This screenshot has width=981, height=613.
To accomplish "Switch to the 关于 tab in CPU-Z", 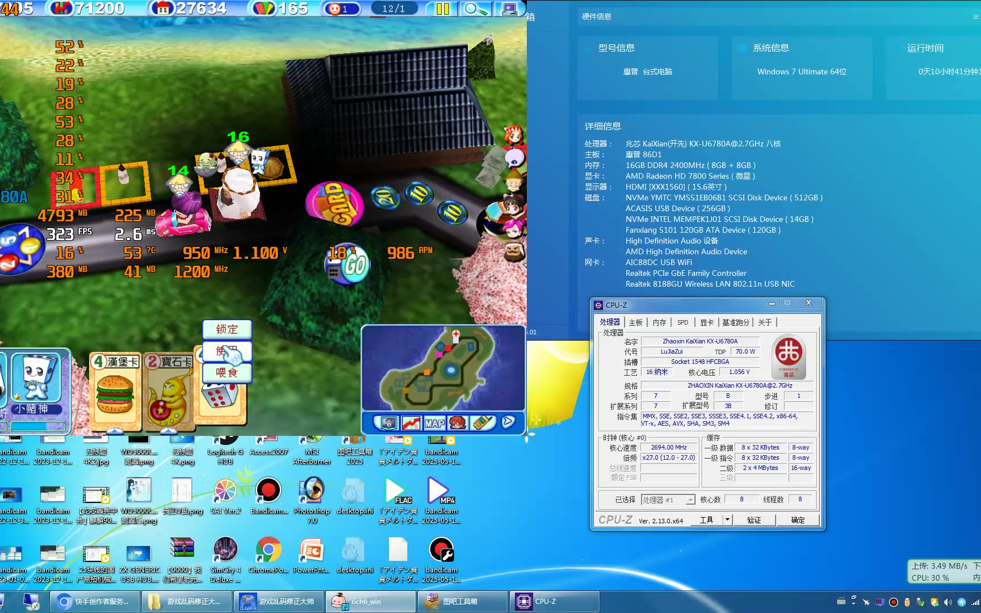I will pos(765,322).
